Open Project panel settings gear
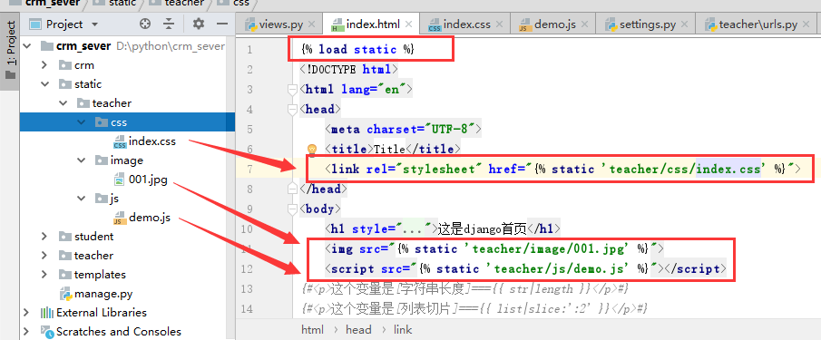The image size is (821, 340). 199,24
